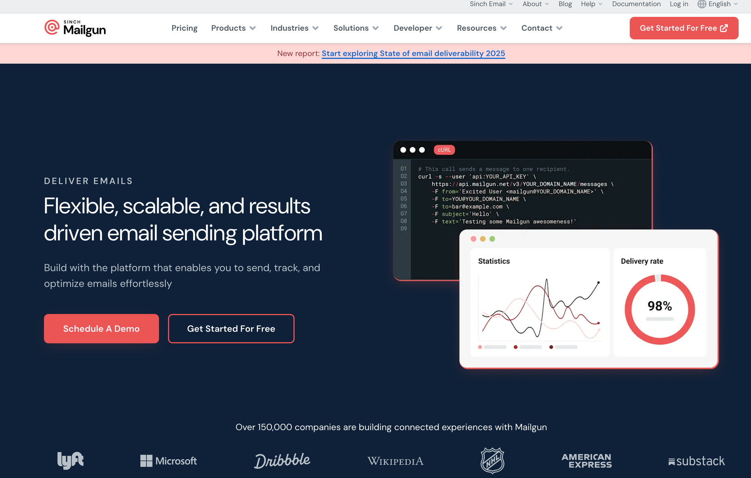Open the Products dropdown menu
Image resolution: width=751 pixels, height=478 pixels.
pyautogui.click(x=233, y=28)
